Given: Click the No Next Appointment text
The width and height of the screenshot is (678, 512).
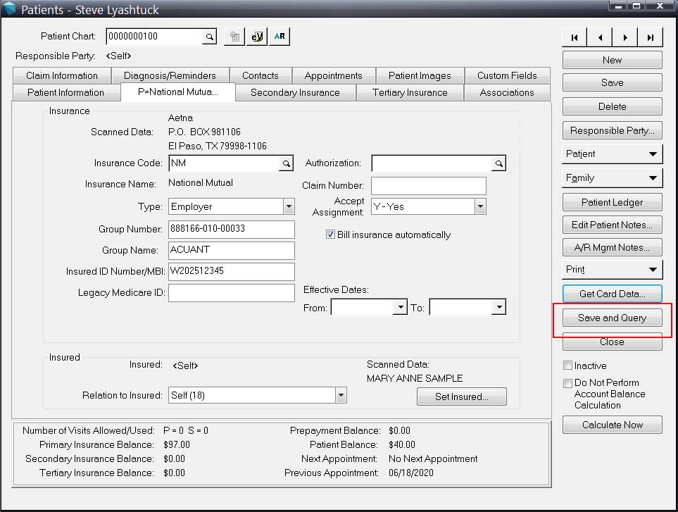Looking at the screenshot, I should [433, 458].
